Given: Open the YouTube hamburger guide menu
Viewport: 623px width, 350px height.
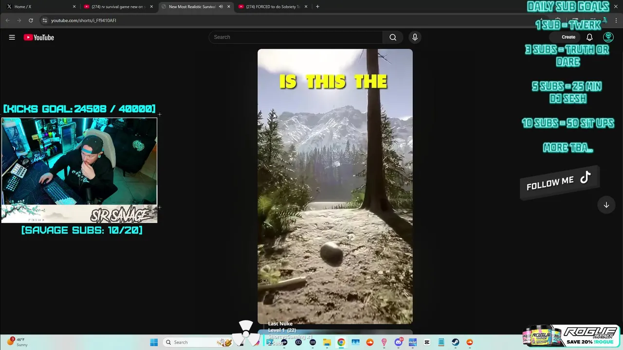Looking at the screenshot, I should 12,37.
